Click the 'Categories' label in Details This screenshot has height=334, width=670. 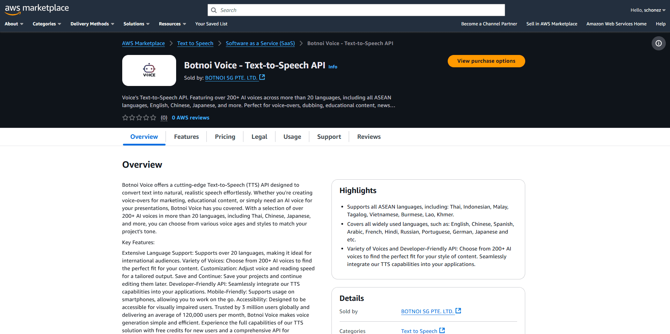352,331
